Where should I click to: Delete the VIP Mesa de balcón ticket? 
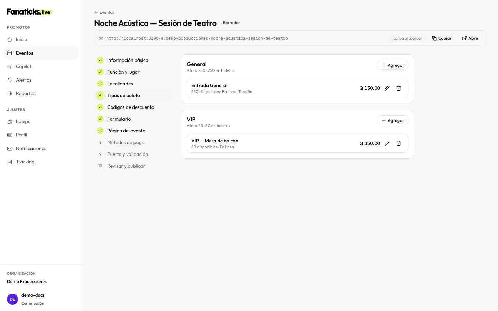pos(399,143)
